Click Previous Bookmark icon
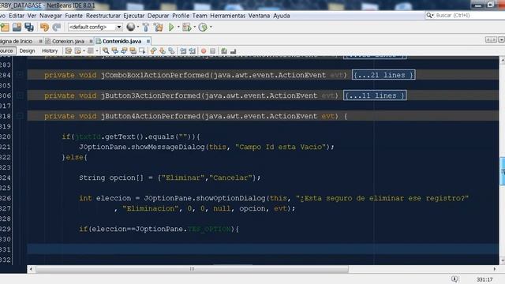The height and width of the screenshot is (284, 505). point(153,50)
